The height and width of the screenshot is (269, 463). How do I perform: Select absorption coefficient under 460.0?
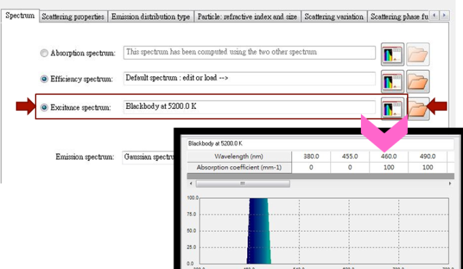point(389,168)
